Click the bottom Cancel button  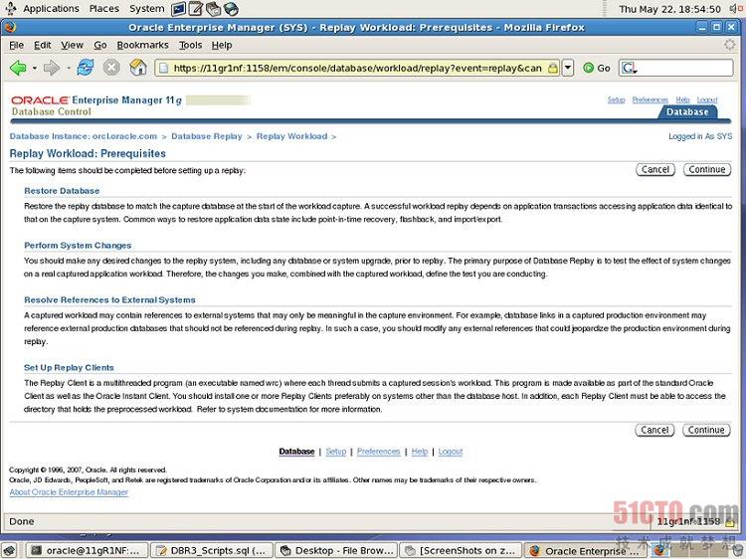coord(654,430)
